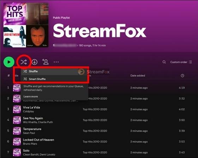Open album Top Hits 2010-2020 in Temperature row
The height and width of the screenshot is (158, 198).
(x=95, y=131)
